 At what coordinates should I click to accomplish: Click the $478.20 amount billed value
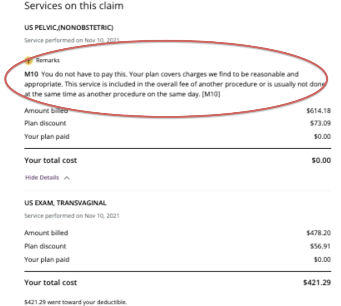click(319, 233)
